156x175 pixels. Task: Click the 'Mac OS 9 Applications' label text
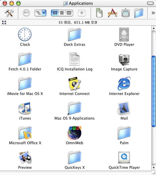click(x=75, y=118)
